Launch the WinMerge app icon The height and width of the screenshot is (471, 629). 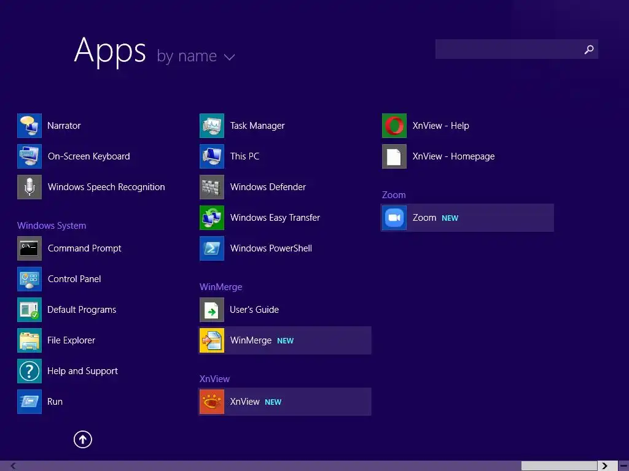[x=212, y=340]
